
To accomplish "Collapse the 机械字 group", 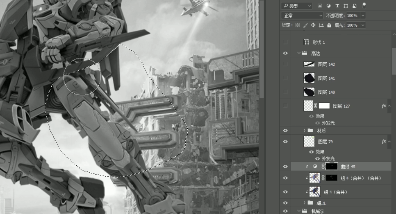I will click(299, 211).
